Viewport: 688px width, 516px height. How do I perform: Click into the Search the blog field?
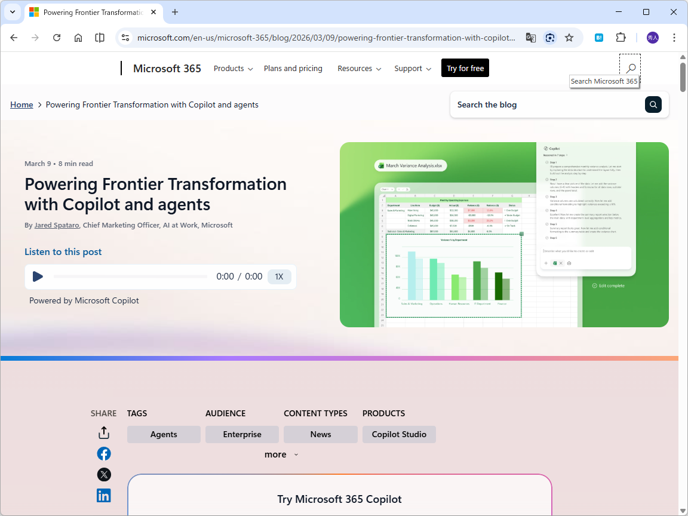coord(548,105)
